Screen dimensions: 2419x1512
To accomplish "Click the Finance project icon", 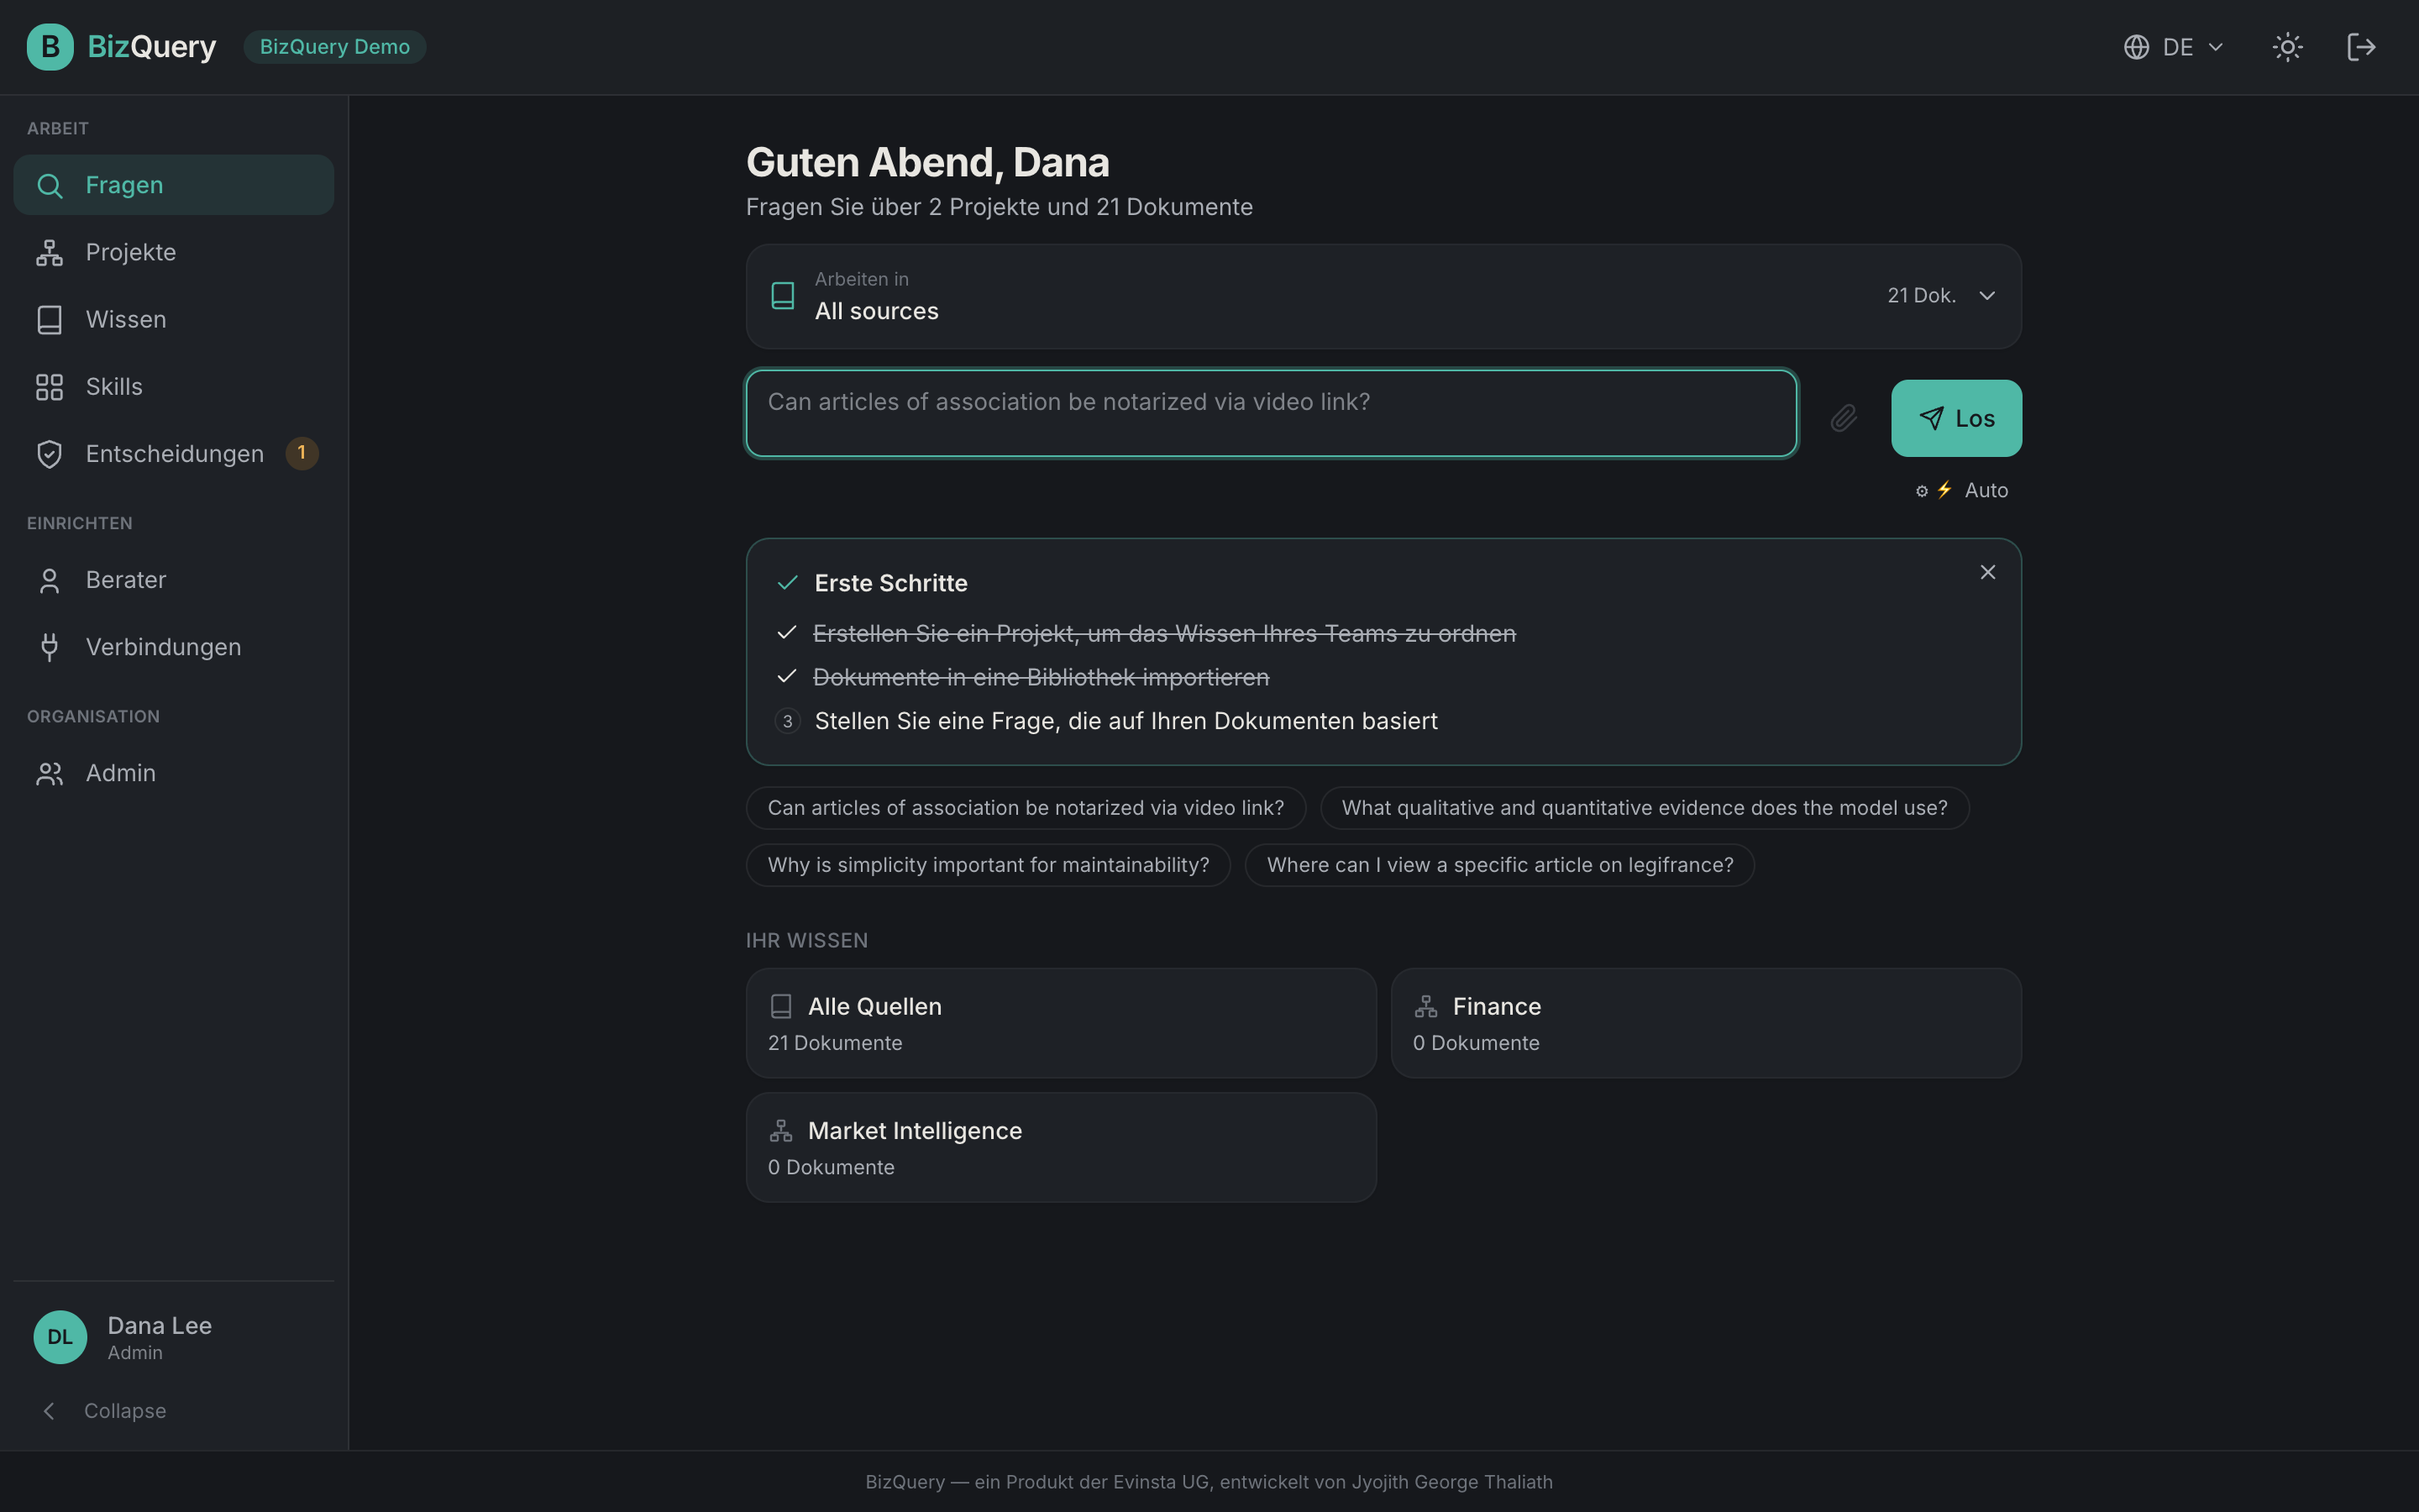I will (1425, 1006).
